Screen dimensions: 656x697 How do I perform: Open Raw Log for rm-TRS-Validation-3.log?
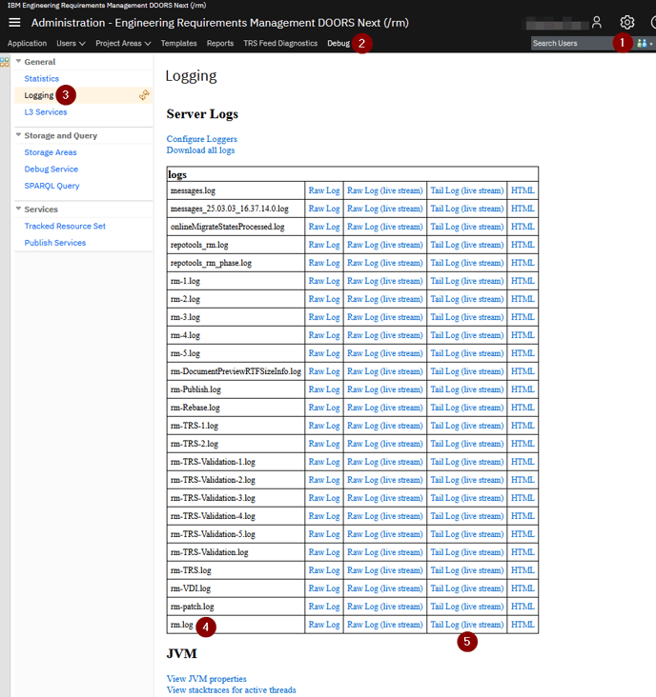[x=324, y=498]
